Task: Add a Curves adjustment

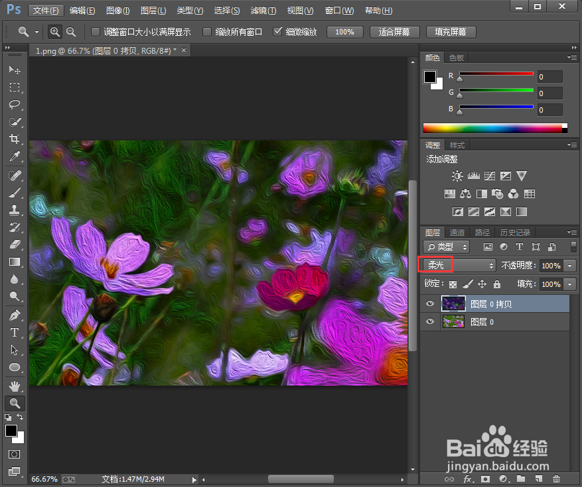Action: 490,176
